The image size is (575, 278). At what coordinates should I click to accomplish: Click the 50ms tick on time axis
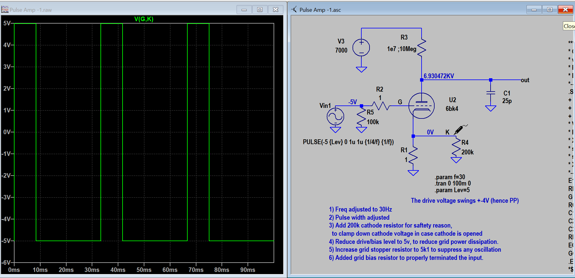coord(144,270)
